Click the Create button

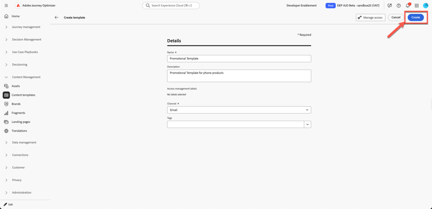click(416, 17)
